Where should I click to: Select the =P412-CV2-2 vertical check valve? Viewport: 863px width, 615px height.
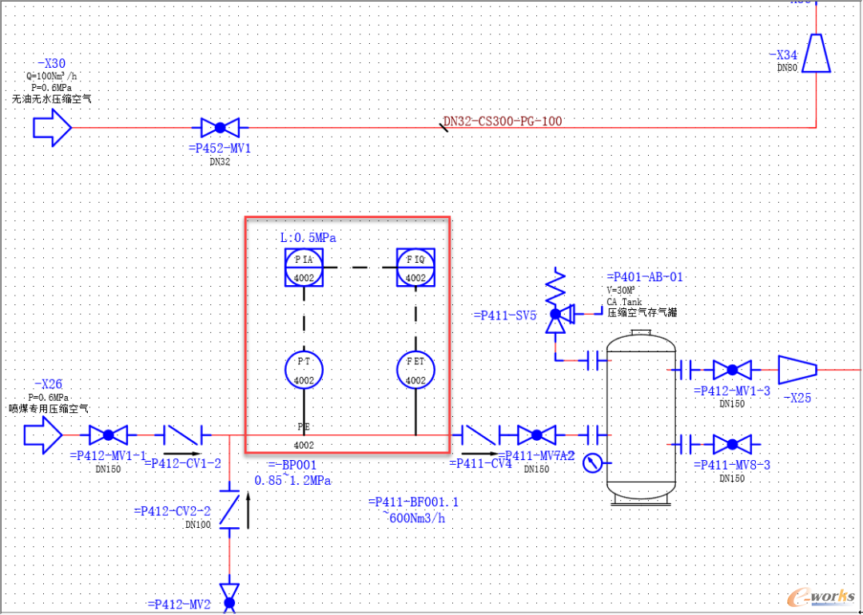(x=229, y=509)
